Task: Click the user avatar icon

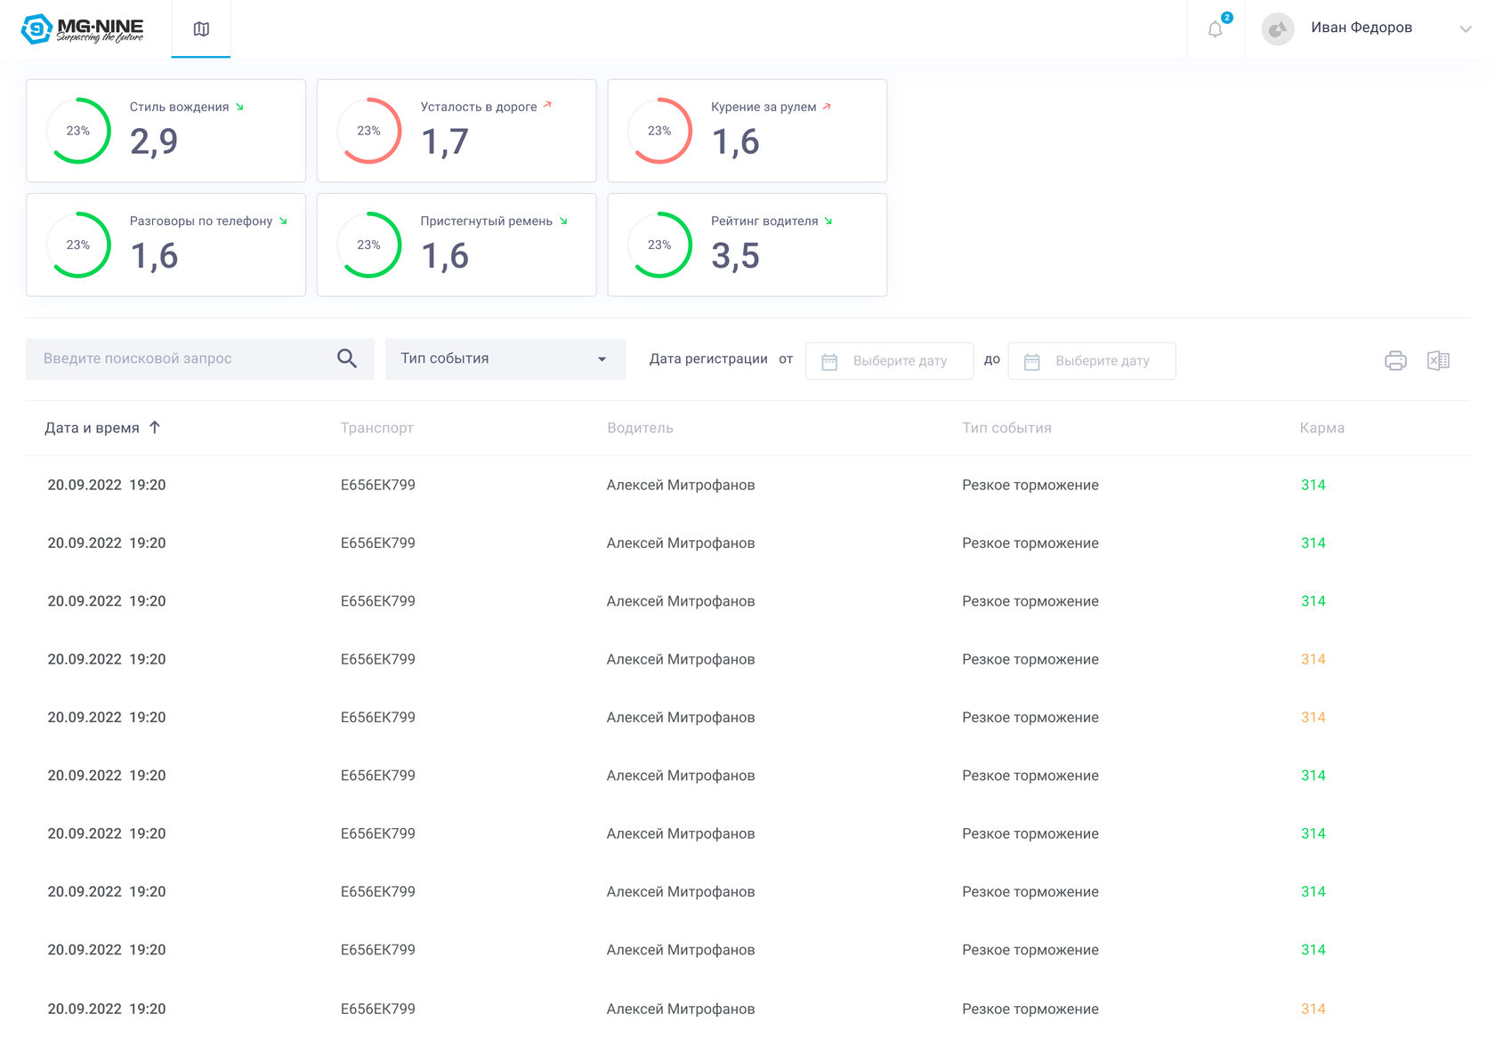Action: (x=1277, y=29)
